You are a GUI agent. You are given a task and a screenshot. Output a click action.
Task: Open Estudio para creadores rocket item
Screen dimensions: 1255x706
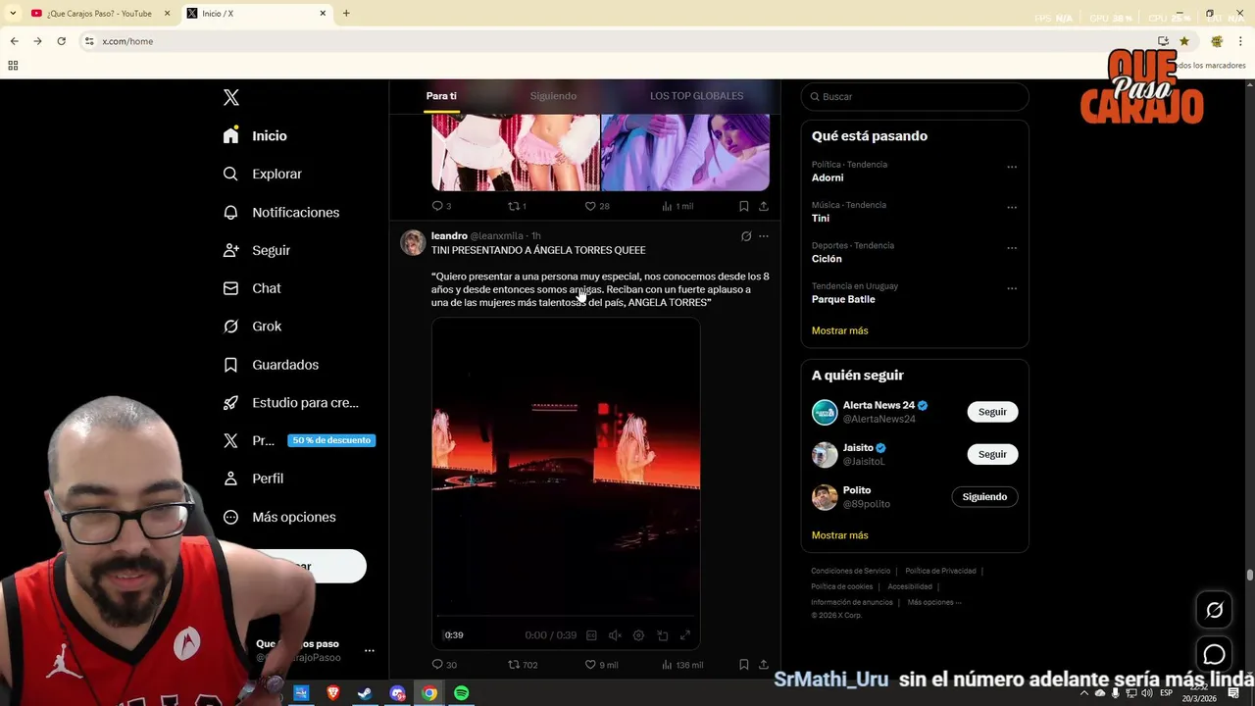point(290,403)
